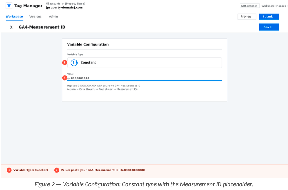The image size is (288, 190).
Task: Save the GA4-Measurement ID variable
Action: [269, 27]
